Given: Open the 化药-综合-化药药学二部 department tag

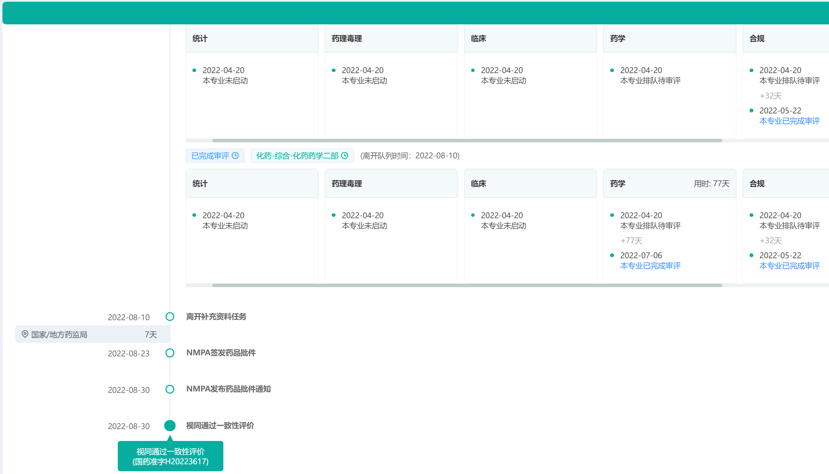Looking at the screenshot, I should point(297,156).
